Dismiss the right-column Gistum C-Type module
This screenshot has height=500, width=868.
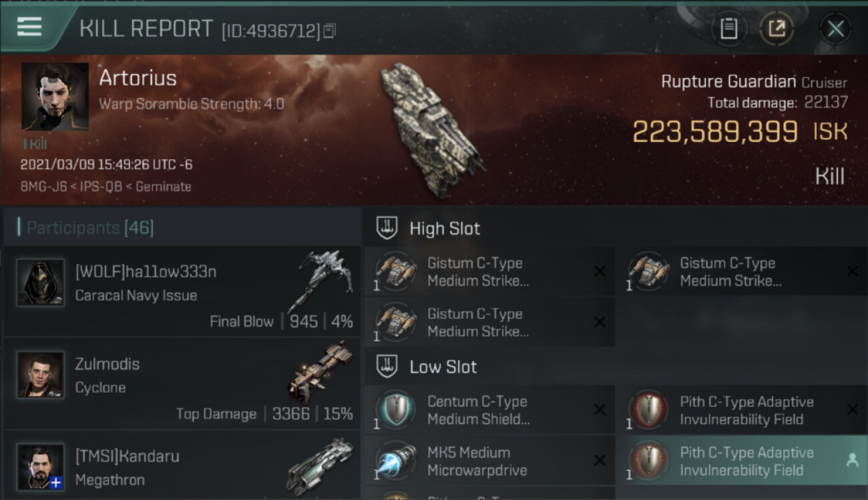pos(852,271)
